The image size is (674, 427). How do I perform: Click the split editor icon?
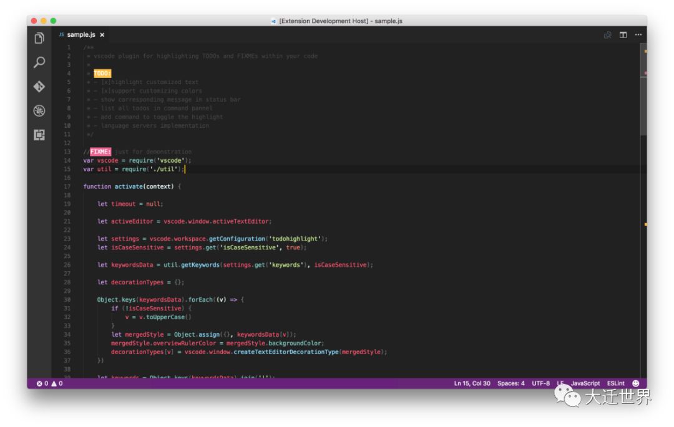pos(623,35)
